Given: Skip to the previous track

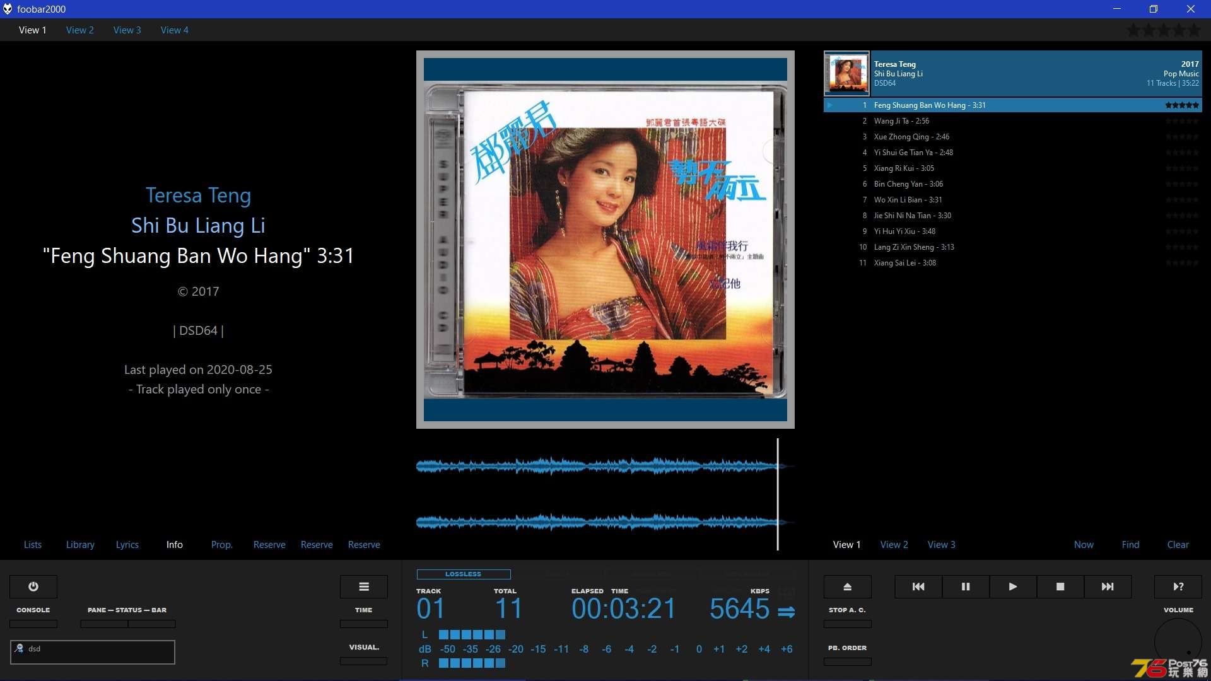Looking at the screenshot, I should [x=918, y=586].
